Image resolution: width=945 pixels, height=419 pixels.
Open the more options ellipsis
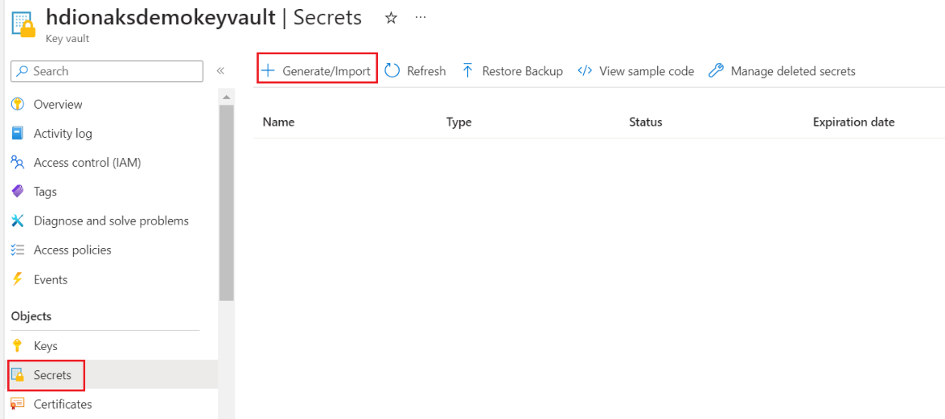pyautogui.click(x=420, y=17)
